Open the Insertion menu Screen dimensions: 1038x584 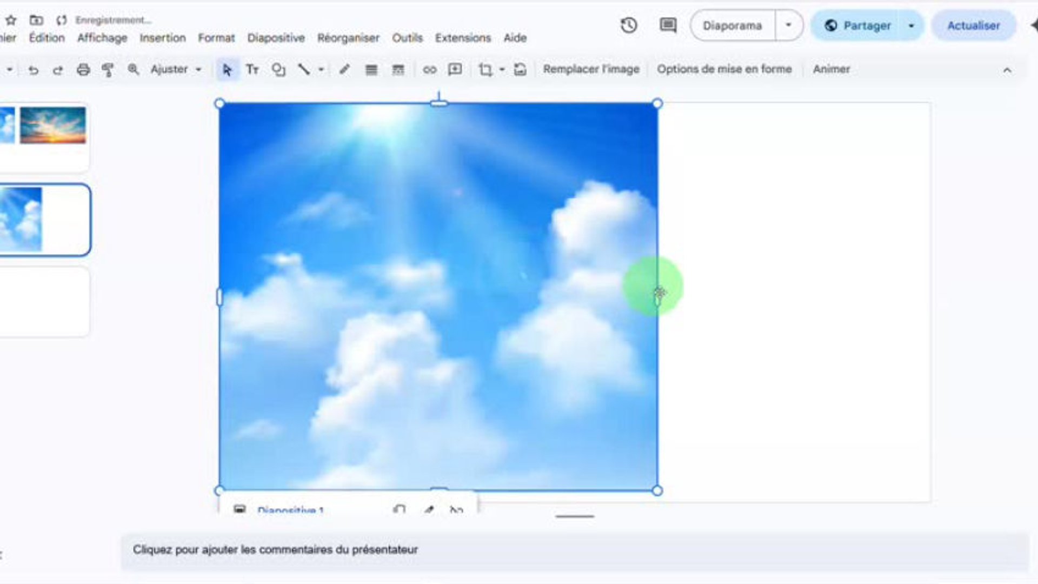click(163, 38)
